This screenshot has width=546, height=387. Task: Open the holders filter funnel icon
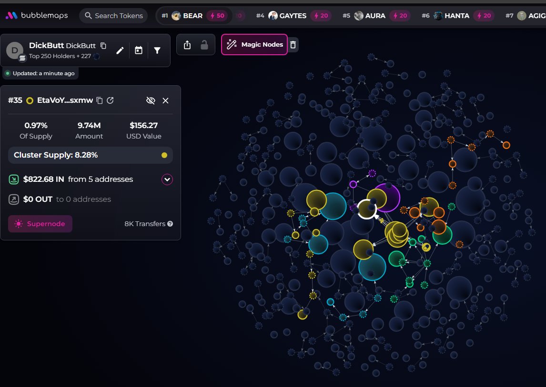coord(157,50)
